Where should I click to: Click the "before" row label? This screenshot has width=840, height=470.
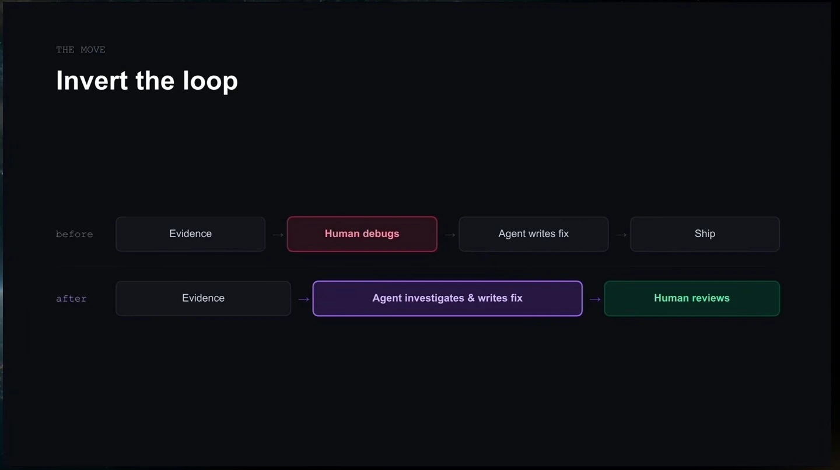(x=74, y=234)
